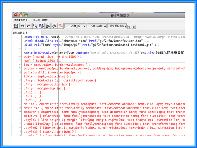The height and width of the screenshot is (148, 197).
Task: Click the 名称未設定 3 name in info bar
Action: click(x=20, y=20)
